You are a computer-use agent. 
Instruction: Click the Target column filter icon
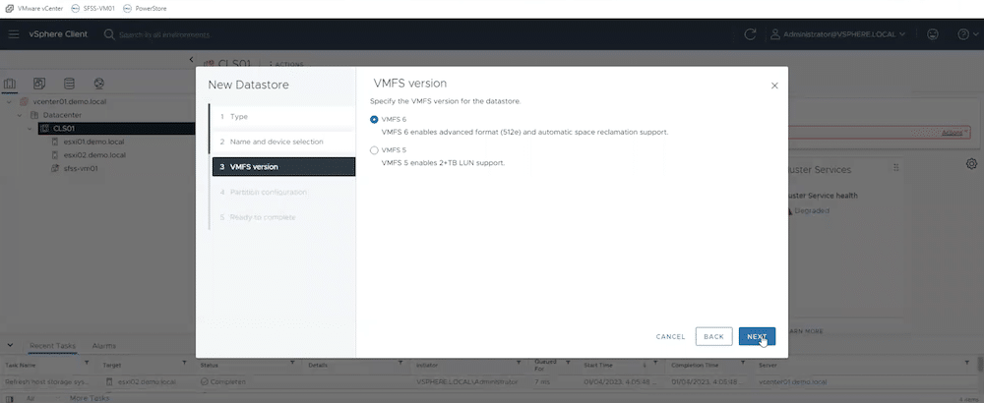(x=185, y=363)
